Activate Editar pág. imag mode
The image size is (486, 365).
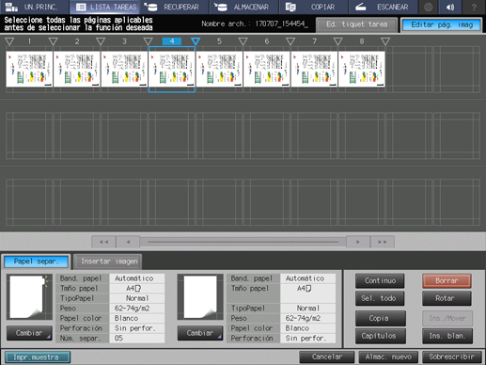442,24
